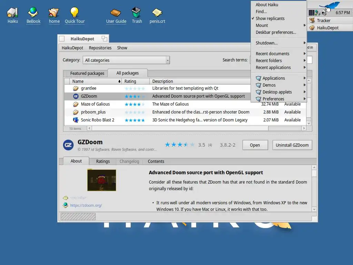The image size is (353, 265).
Task: Select the prboom_plus package row
Action: tap(185, 112)
